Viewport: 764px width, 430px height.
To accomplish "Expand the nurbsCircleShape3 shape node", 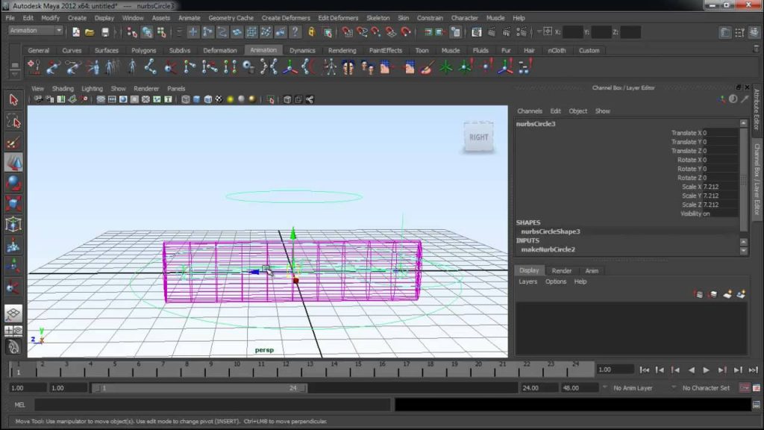I will coord(551,231).
